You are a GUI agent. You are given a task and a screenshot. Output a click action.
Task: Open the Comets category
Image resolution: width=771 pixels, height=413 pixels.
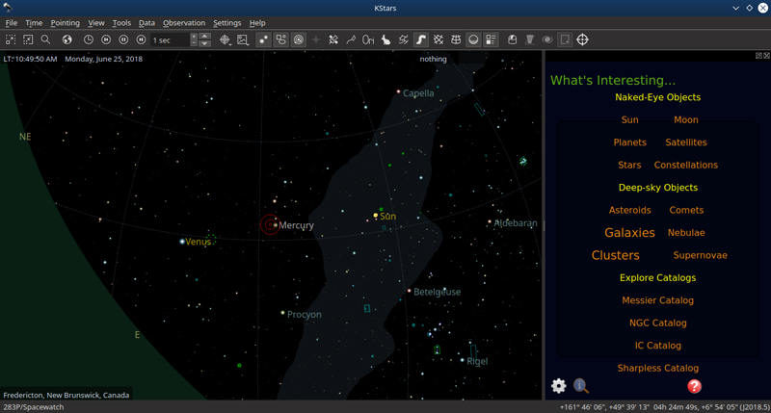coord(686,210)
